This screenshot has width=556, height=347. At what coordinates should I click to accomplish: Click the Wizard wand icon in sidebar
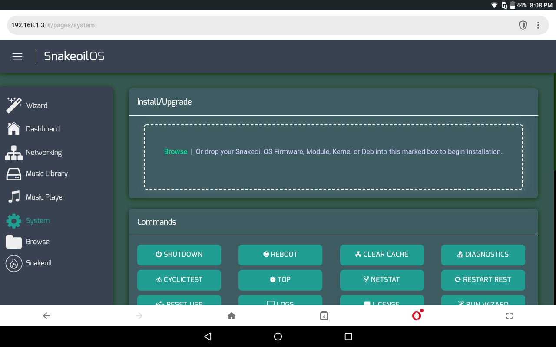point(14,105)
